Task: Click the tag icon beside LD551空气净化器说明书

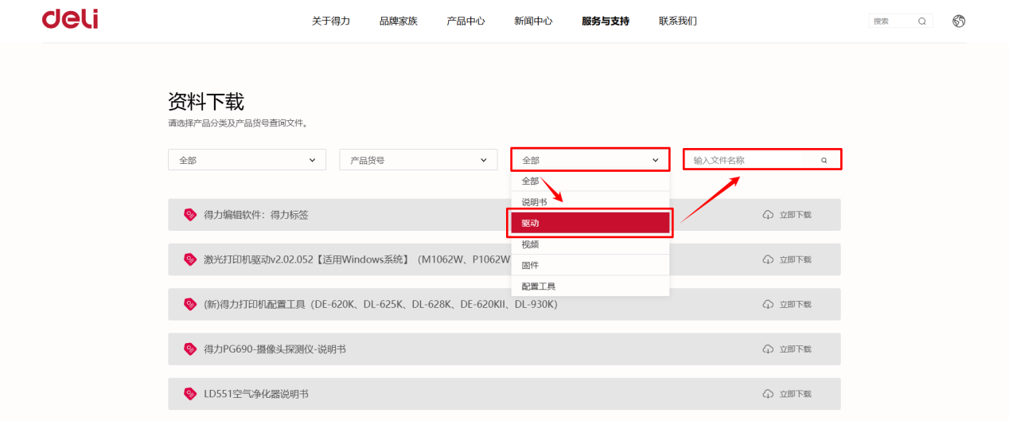Action: (190, 393)
